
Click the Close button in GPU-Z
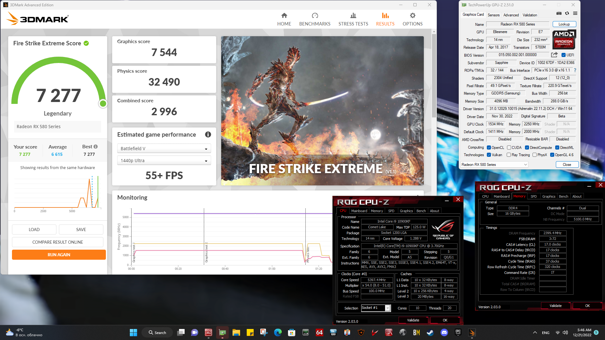[567, 165]
